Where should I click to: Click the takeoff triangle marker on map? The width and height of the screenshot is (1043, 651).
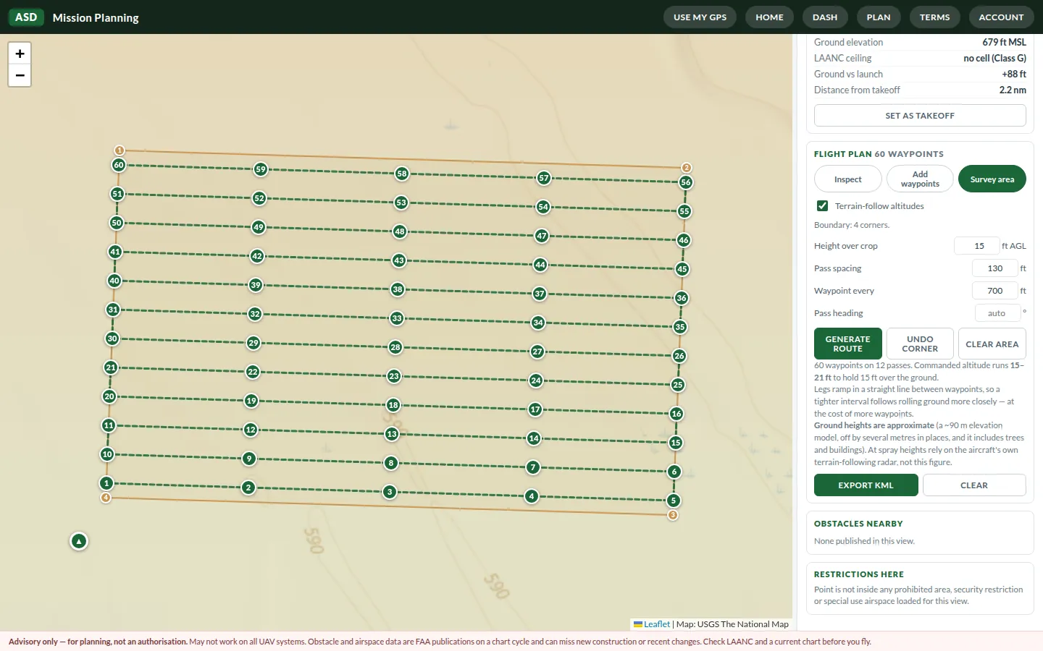click(x=79, y=541)
